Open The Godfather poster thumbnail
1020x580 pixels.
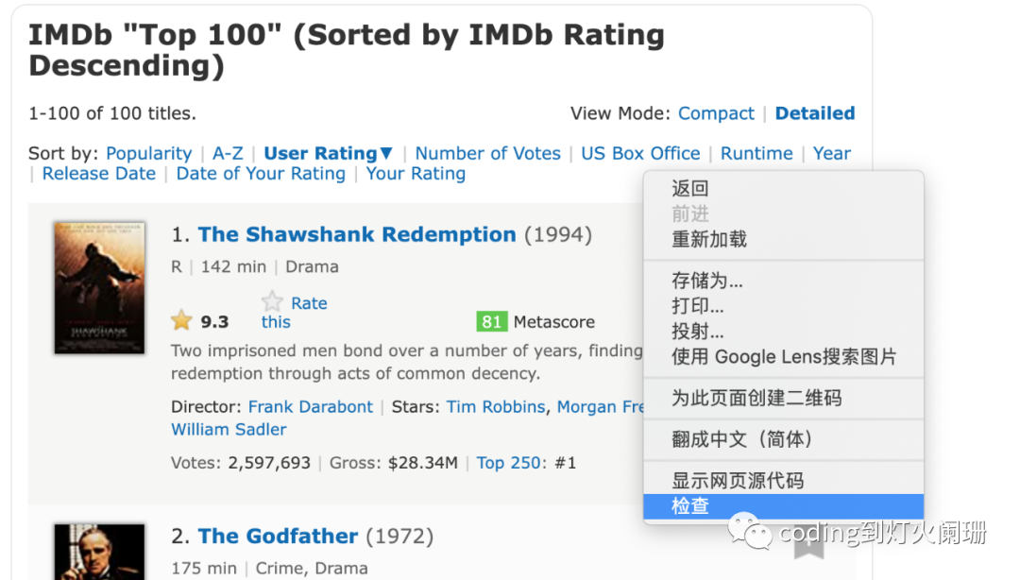coord(99,552)
